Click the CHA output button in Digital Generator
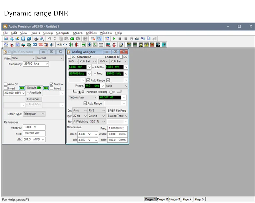 pos(22,88)
